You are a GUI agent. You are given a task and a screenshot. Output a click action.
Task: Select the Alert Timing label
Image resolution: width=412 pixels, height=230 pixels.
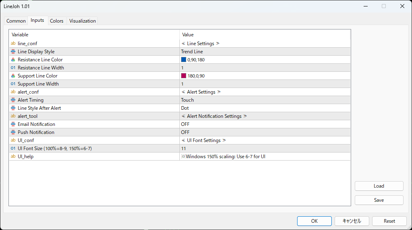[x=31, y=100]
